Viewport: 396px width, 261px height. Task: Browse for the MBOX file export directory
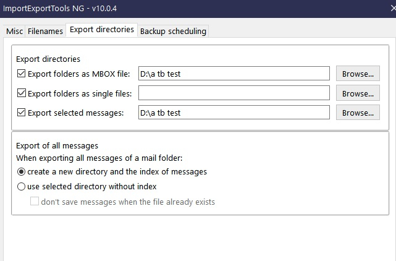358,74
